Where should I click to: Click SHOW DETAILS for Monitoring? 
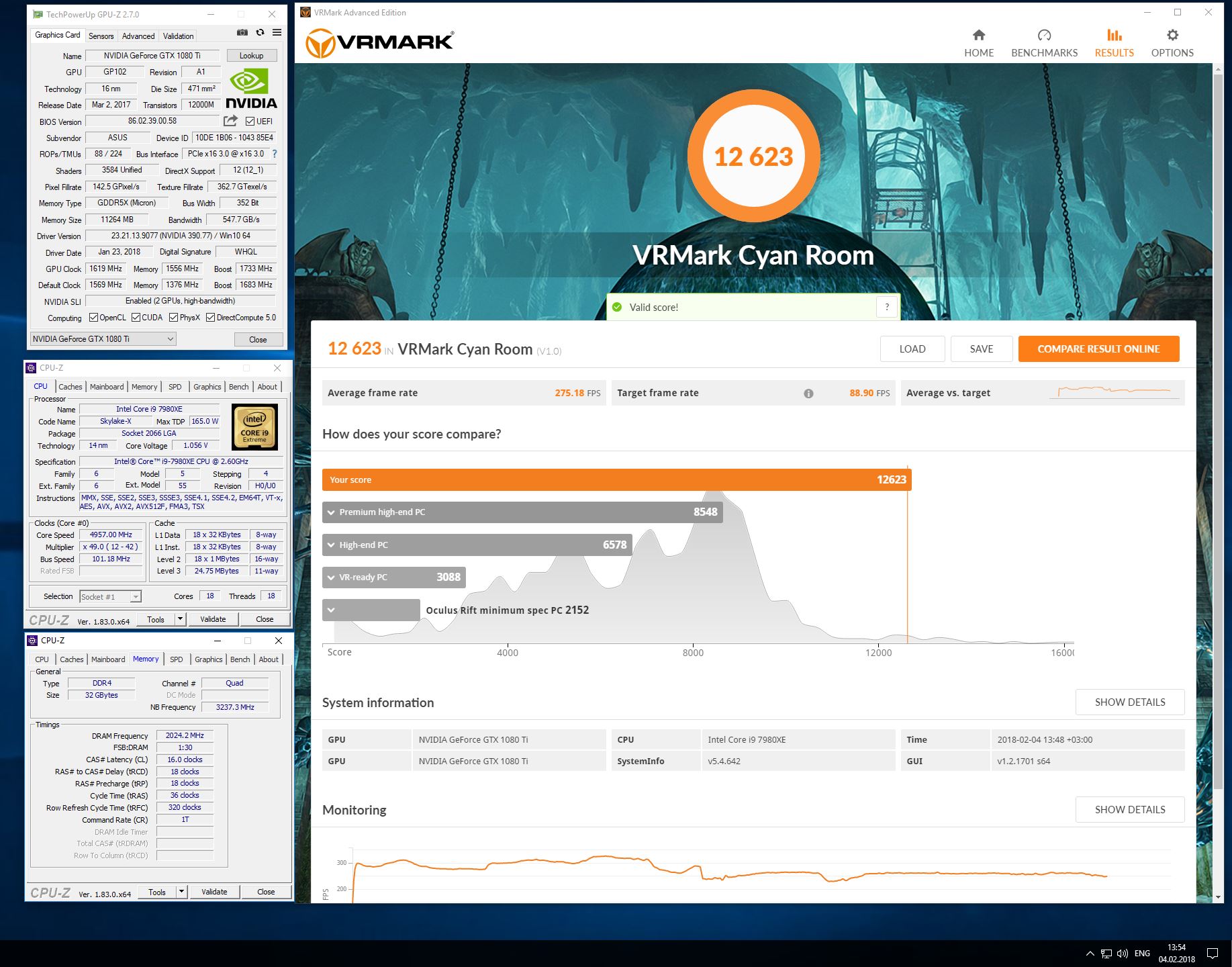tap(1130, 810)
